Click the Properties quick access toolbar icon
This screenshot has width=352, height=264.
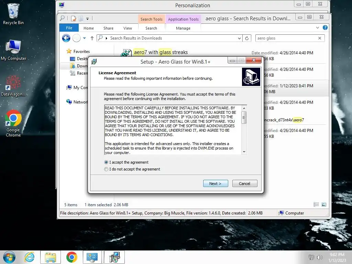tap(74, 19)
